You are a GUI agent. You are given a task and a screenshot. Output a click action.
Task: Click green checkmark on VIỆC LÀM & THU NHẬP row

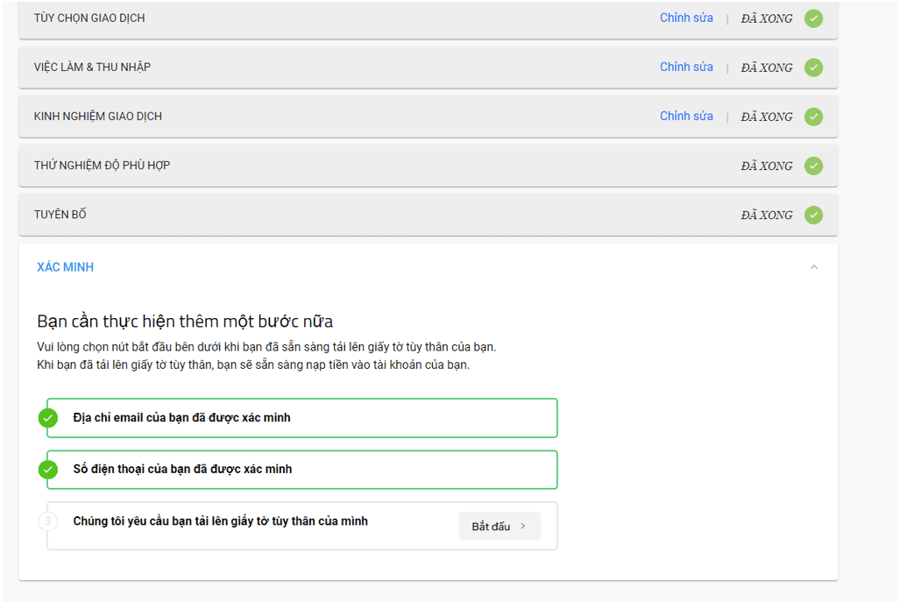[x=813, y=67]
